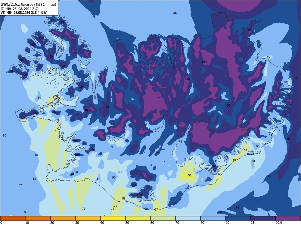The height and width of the screenshot is (225, 301).
Task: Select the medium blue 90–95 legend swatch
Action: (x=238, y=218)
